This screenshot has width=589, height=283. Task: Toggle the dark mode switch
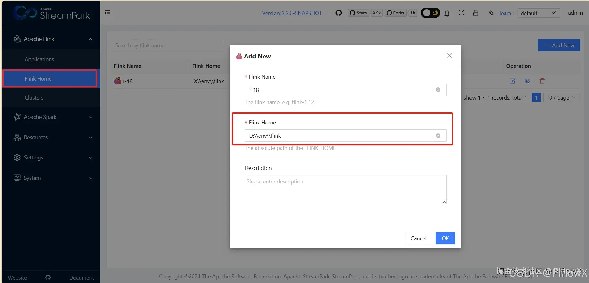(430, 13)
